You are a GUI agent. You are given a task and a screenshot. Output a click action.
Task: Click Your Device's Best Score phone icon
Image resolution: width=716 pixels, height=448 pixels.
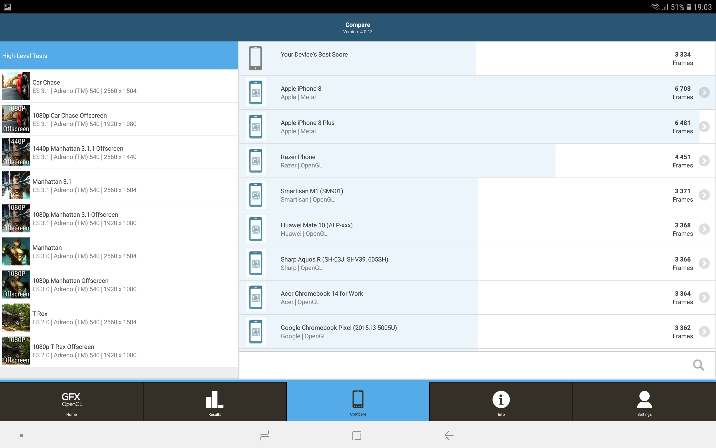[x=255, y=58]
